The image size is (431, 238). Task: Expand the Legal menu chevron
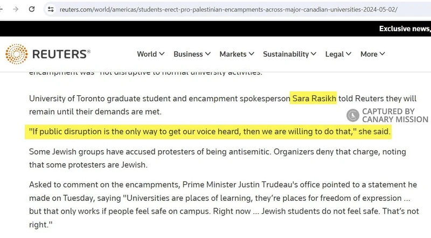click(349, 54)
